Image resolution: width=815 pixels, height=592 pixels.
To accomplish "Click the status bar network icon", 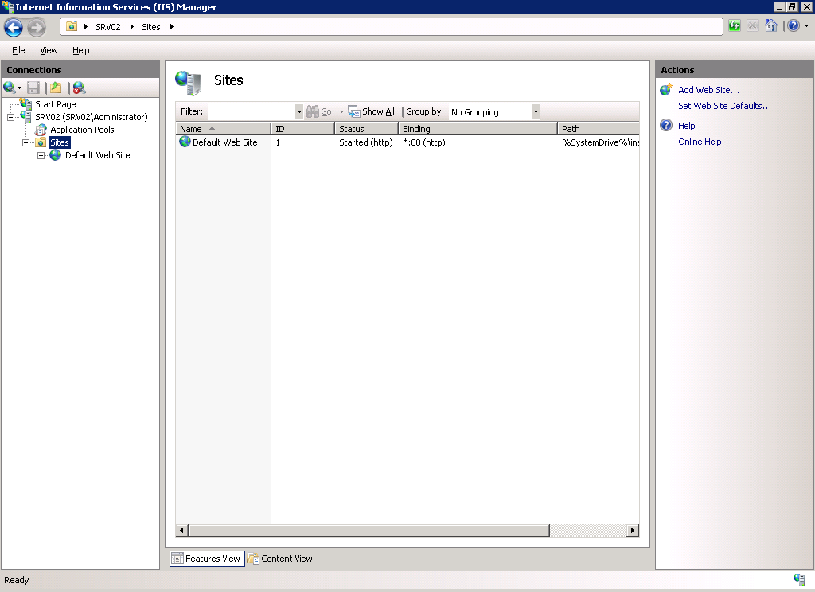I will pyautogui.click(x=799, y=579).
